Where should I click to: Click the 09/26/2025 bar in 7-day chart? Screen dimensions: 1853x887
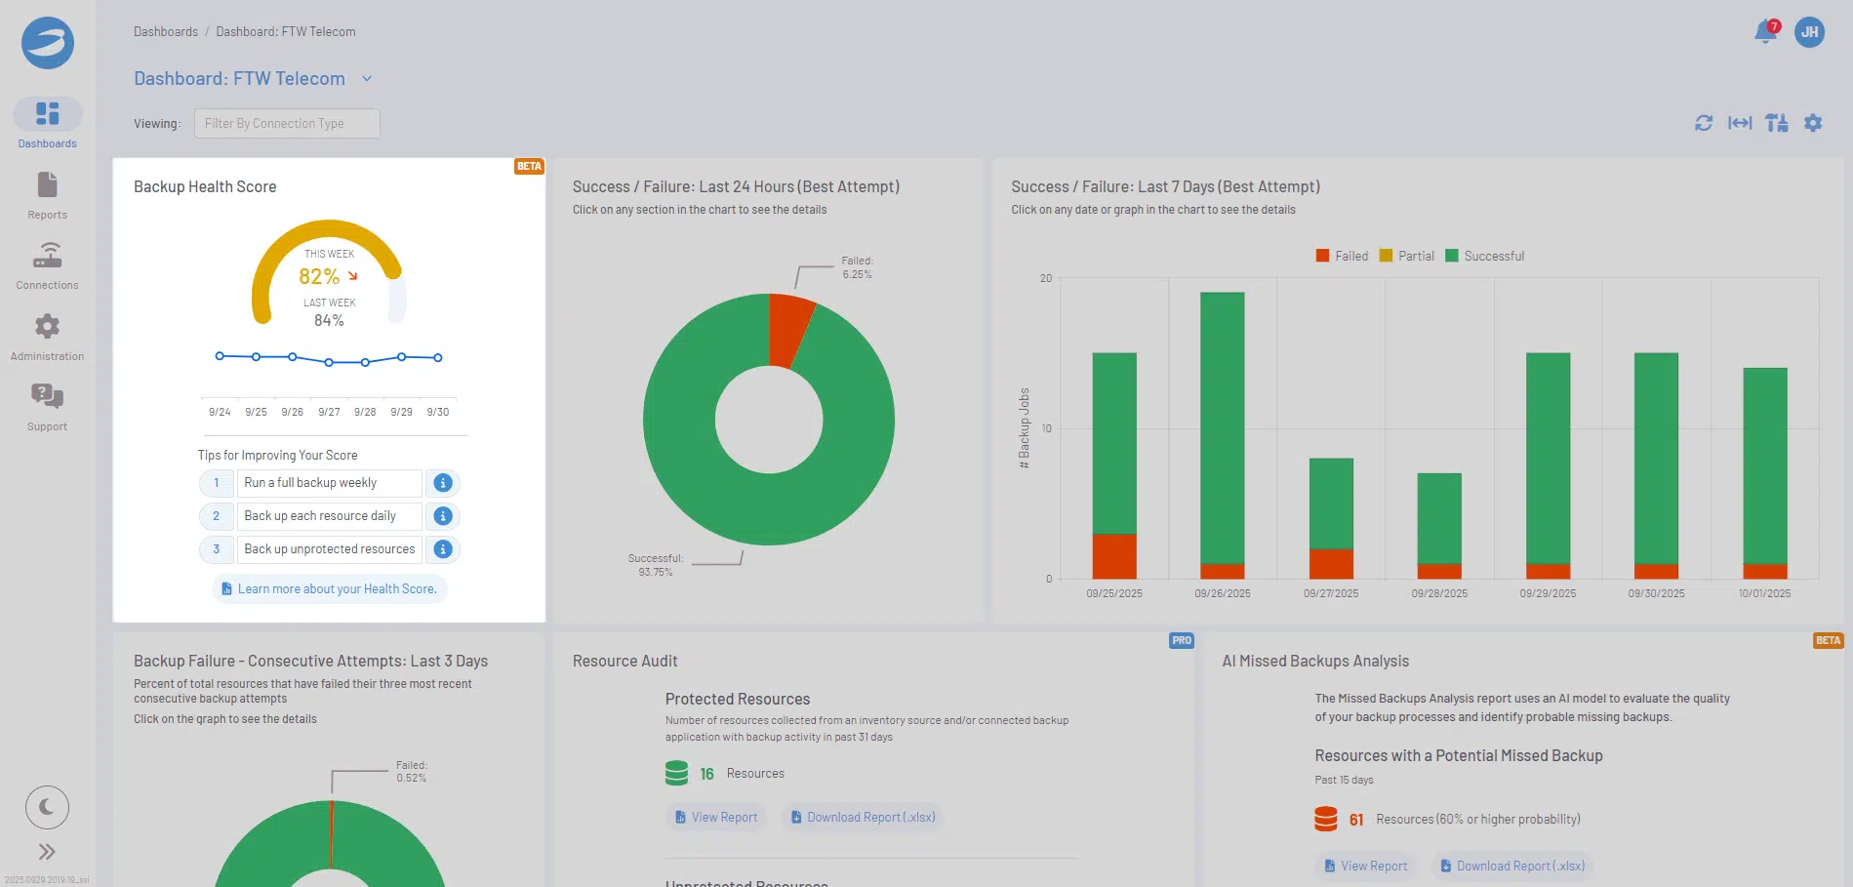[x=1222, y=429]
